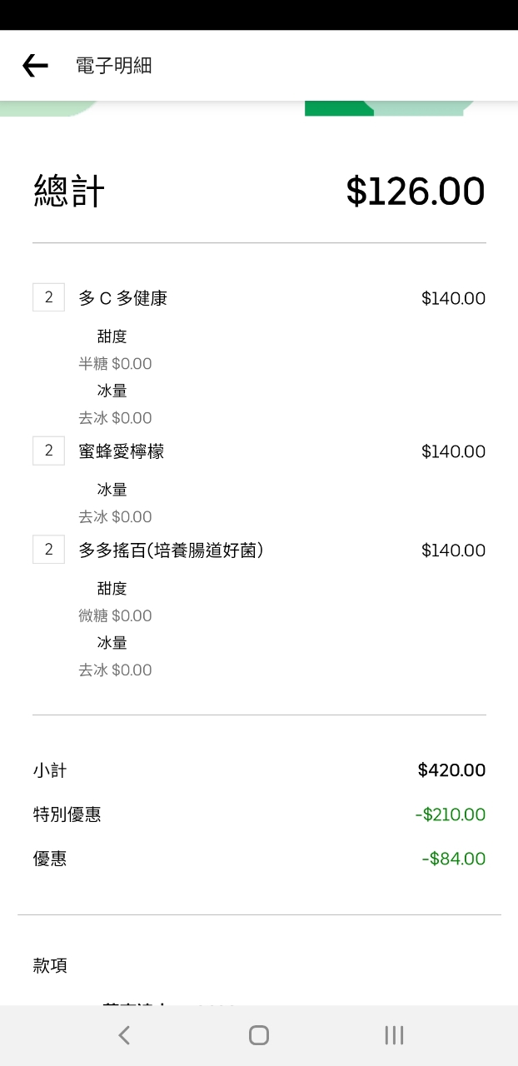Open Android recent apps button
The image size is (518, 1066).
pyautogui.click(x=394, y=1035)
